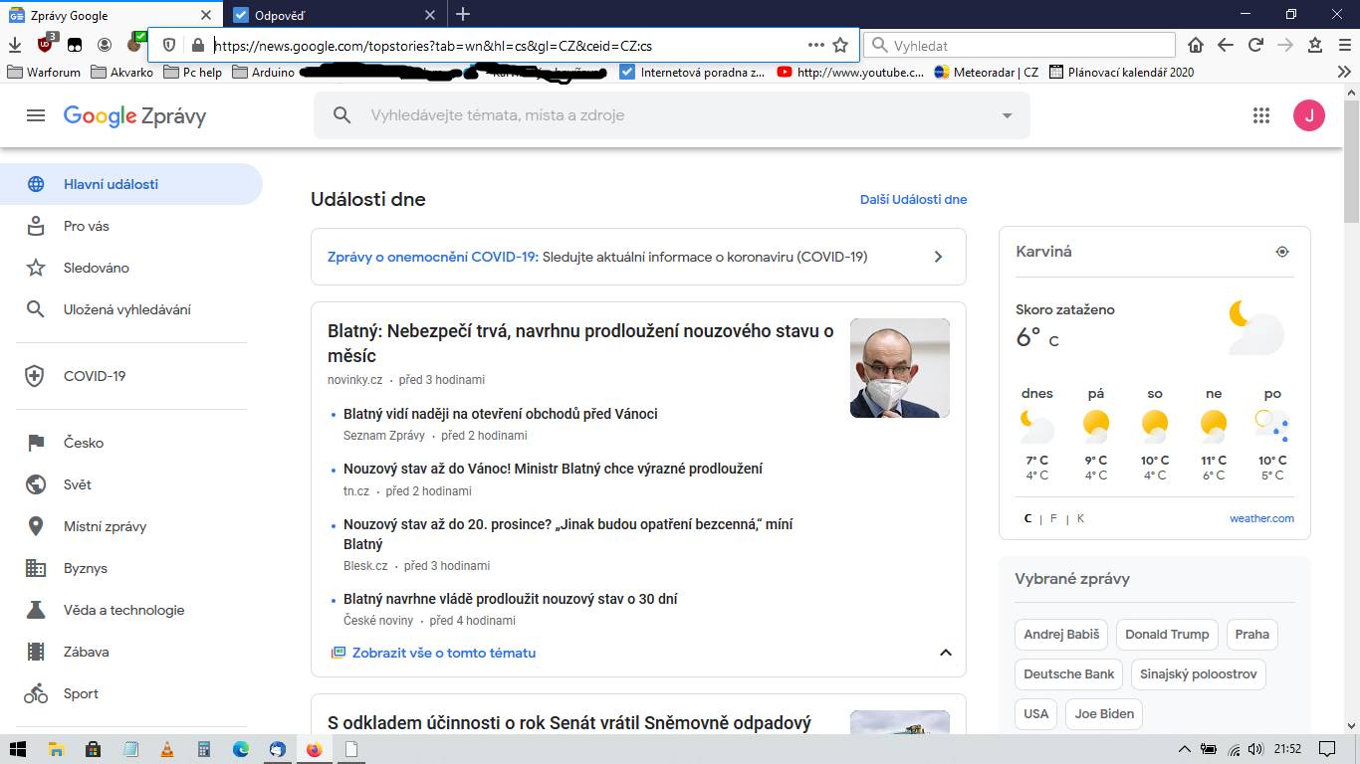1360x764 pixels.
Task: Open Firefox downloads arrow icon
Action: point(15,45)
